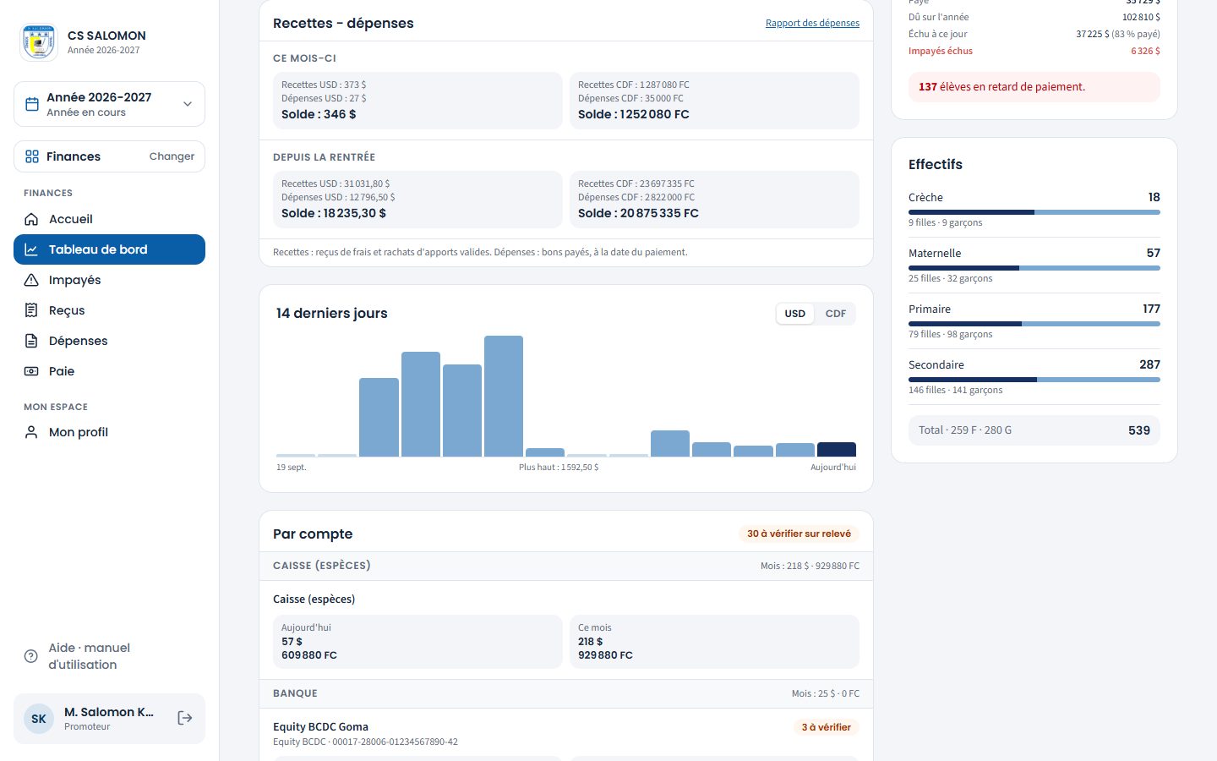
Task: Click the Maternelle enrollment progress bar
Action: pyautogui.click(x=1034, y=268)
